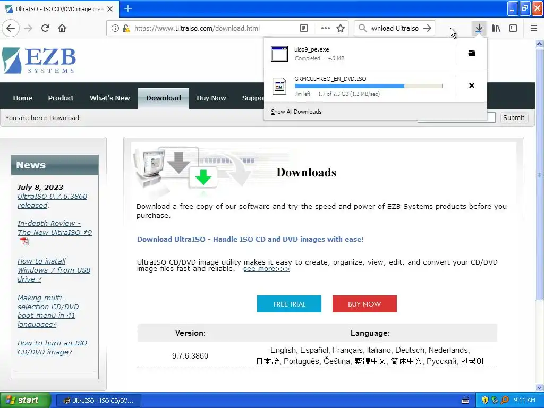Click the uiso9_pe.exe file icon
Image resolution: width=544 pixels, height=408 pixels.
[279, 54]
